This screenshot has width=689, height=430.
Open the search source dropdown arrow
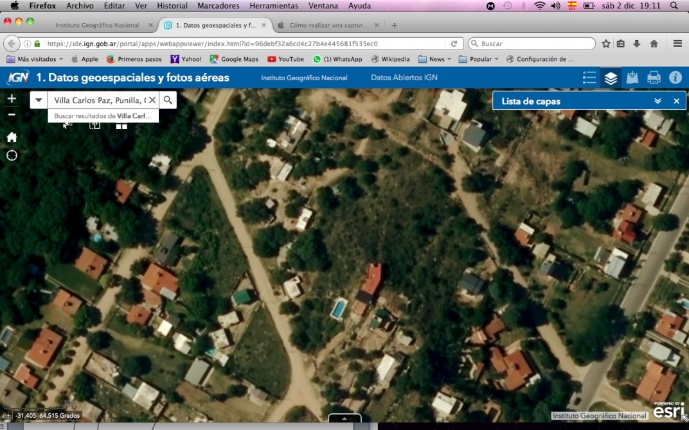coord(39,100)
